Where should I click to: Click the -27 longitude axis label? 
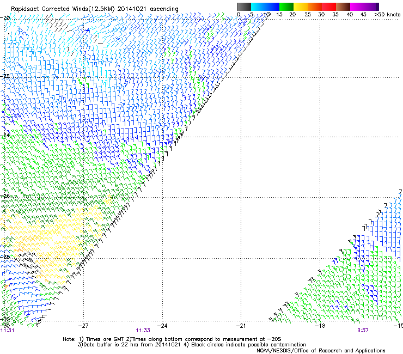[x=83, y=326]
